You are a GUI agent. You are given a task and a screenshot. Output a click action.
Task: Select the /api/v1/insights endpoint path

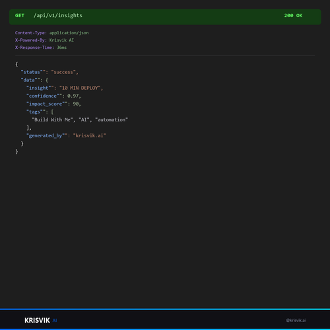coord(58,15)
